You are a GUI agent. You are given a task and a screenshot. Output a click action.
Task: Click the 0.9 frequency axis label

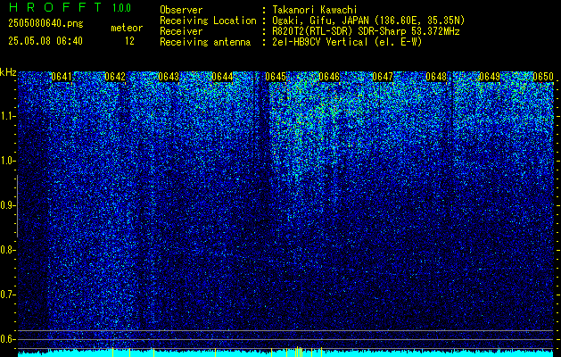8,205
